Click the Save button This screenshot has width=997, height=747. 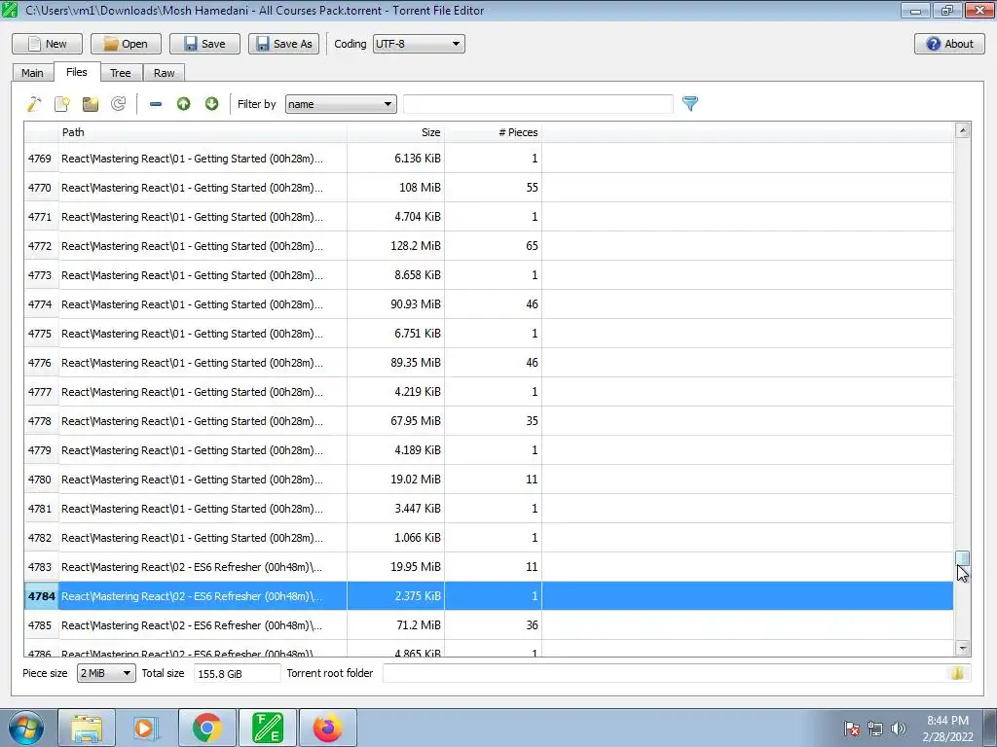tap(204, 44)
